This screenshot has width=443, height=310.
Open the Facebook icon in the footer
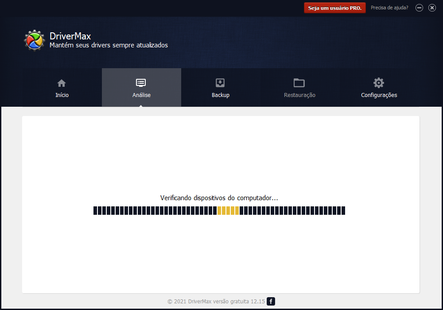[x=271, y=302]
